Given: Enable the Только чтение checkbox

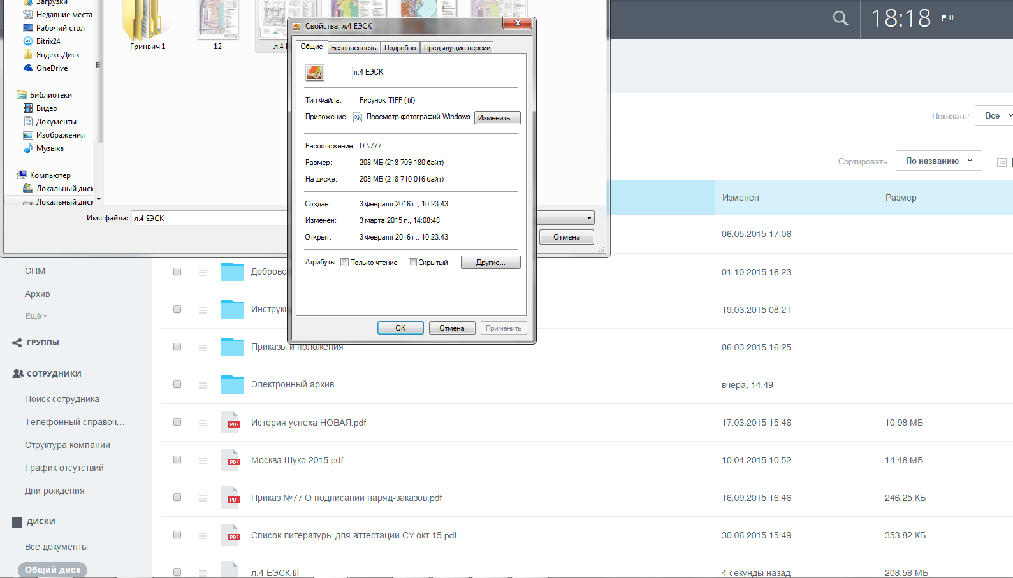Looking at the screenshot, I should [345, 263].
